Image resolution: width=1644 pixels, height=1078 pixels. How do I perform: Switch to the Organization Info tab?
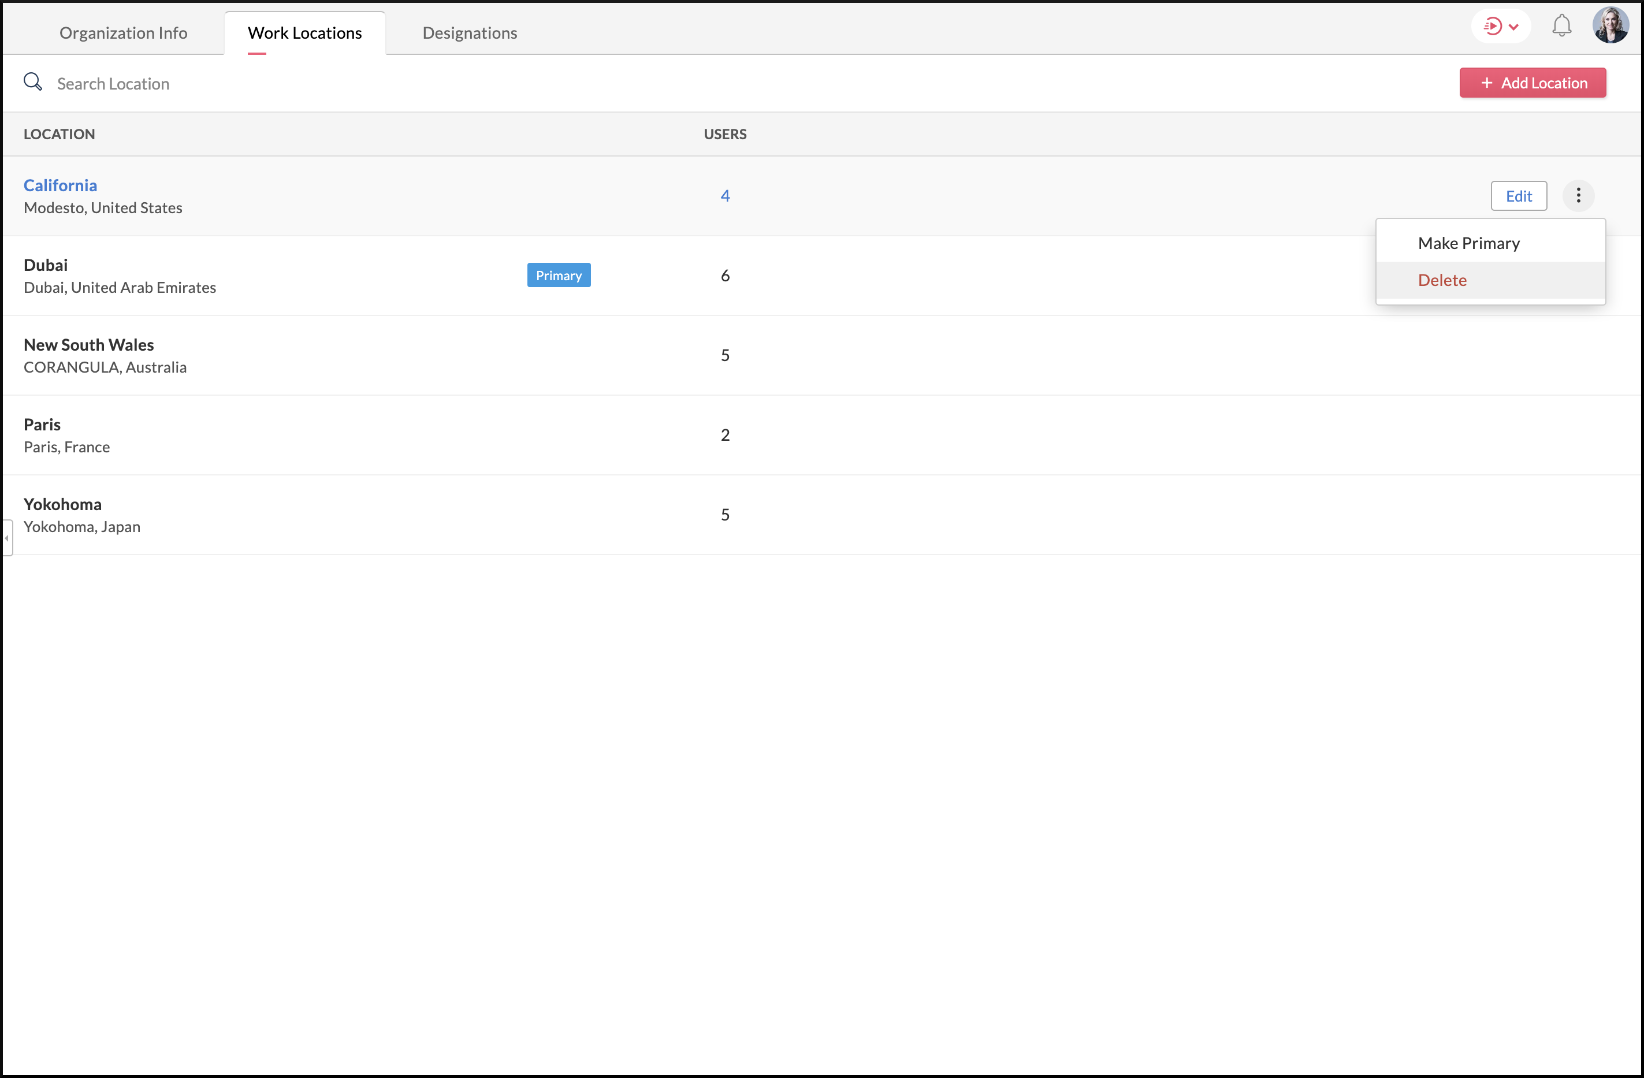(x=123, y=32)
